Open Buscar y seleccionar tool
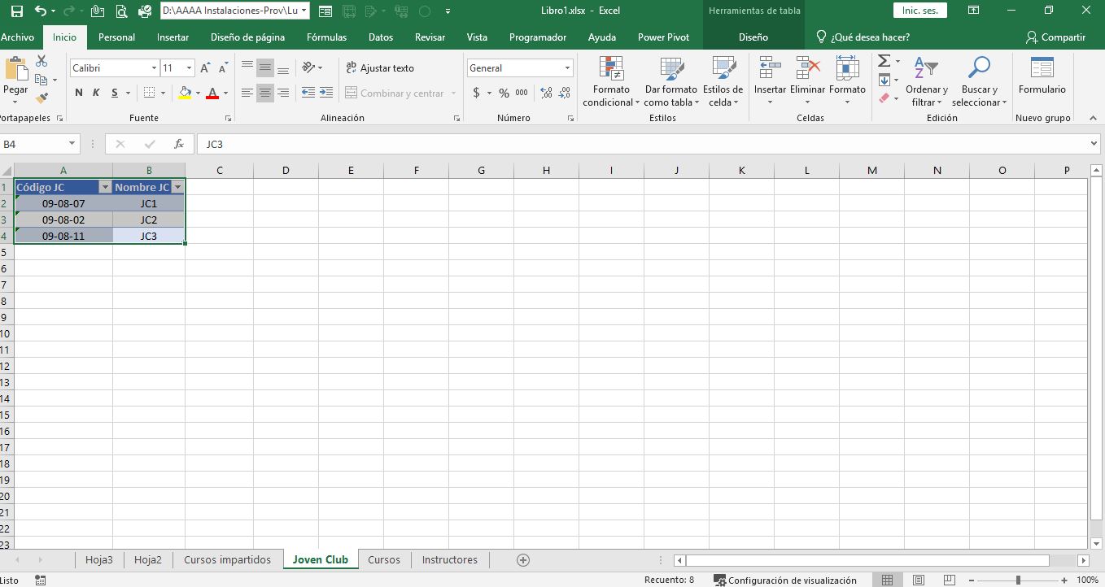The width and height of the screenshot is (1105, 587). (x=979, y=72)
